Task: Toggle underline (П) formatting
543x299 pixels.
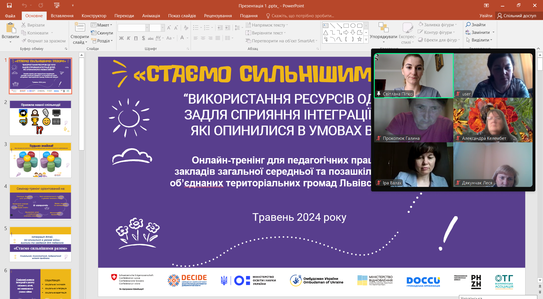Action: click(x=136, y=38)
